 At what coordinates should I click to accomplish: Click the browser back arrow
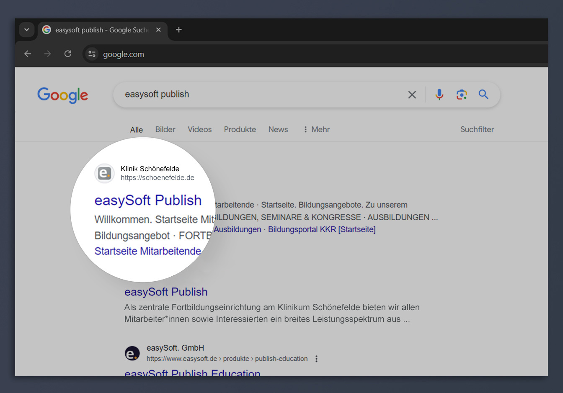point(28,54)
